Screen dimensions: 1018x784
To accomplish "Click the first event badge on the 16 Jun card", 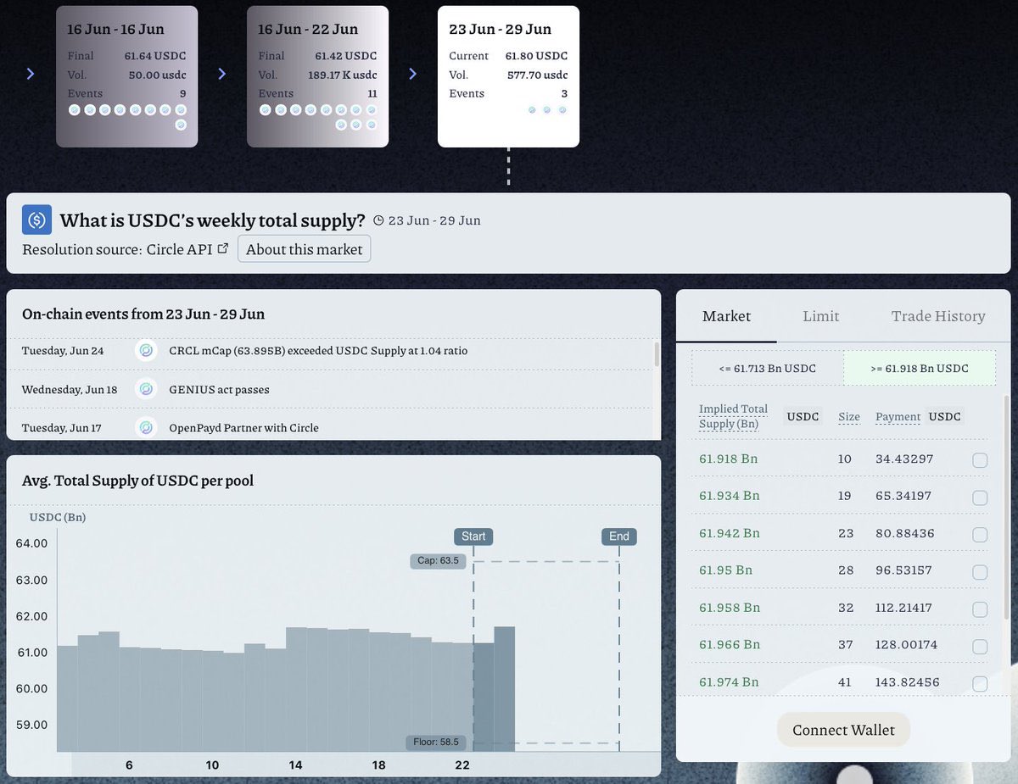I will coord(75,109).
